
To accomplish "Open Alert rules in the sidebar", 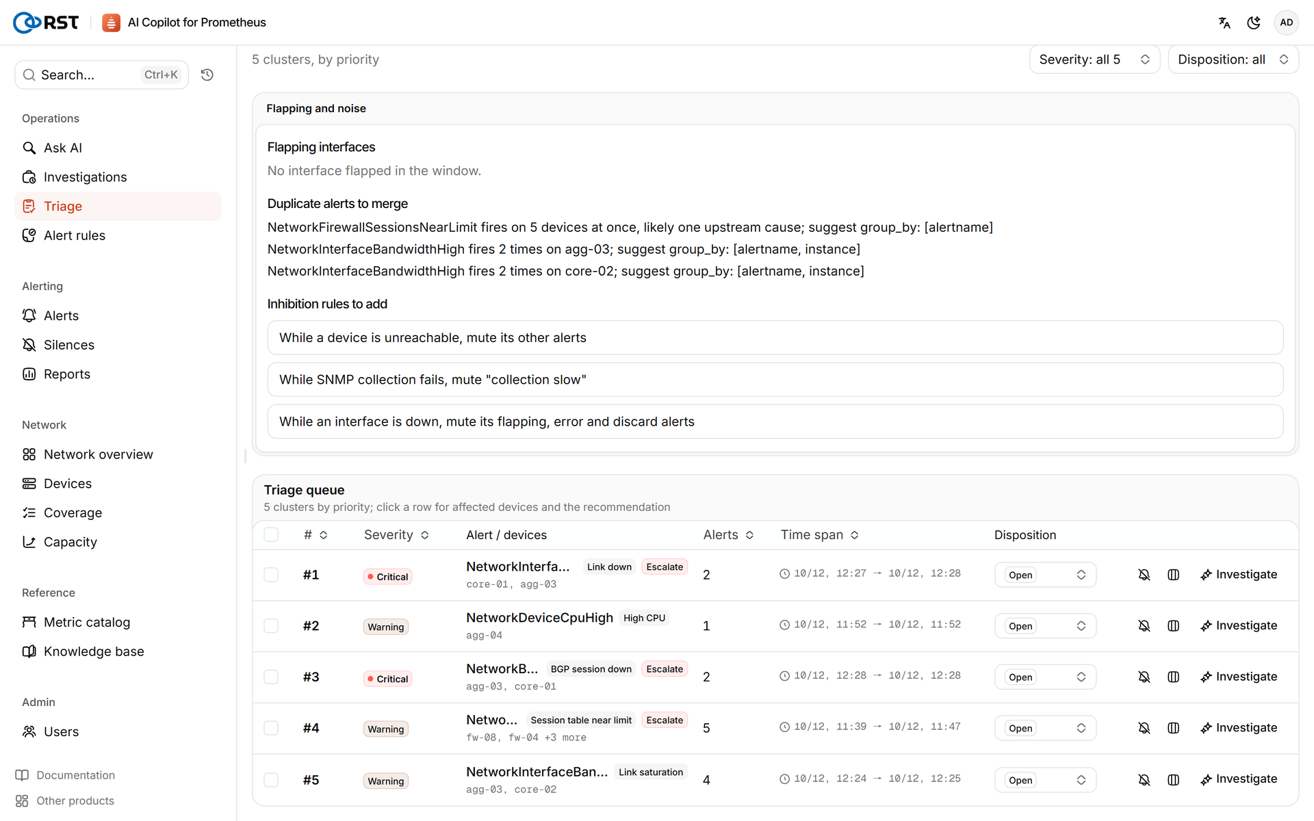I will click(x=118, y=235).
